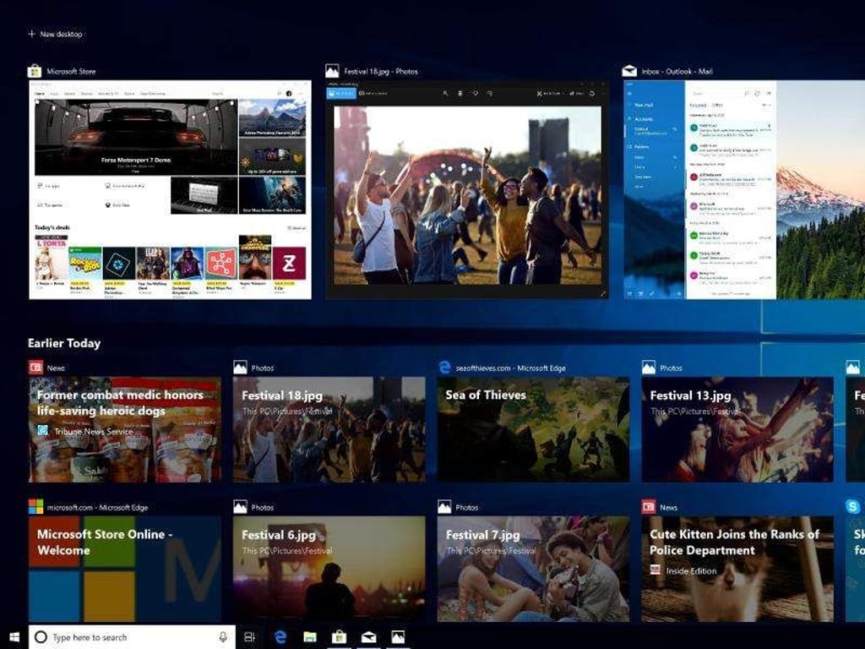Select the Games tab in Microsoft Store window
865x649 pixels.
click(69, 94)
